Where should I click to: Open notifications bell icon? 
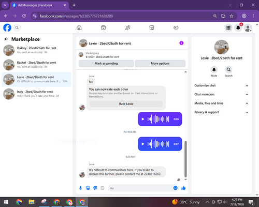(238, 27)
